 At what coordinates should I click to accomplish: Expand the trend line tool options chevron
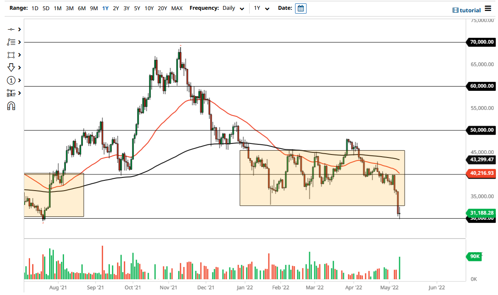19,29
